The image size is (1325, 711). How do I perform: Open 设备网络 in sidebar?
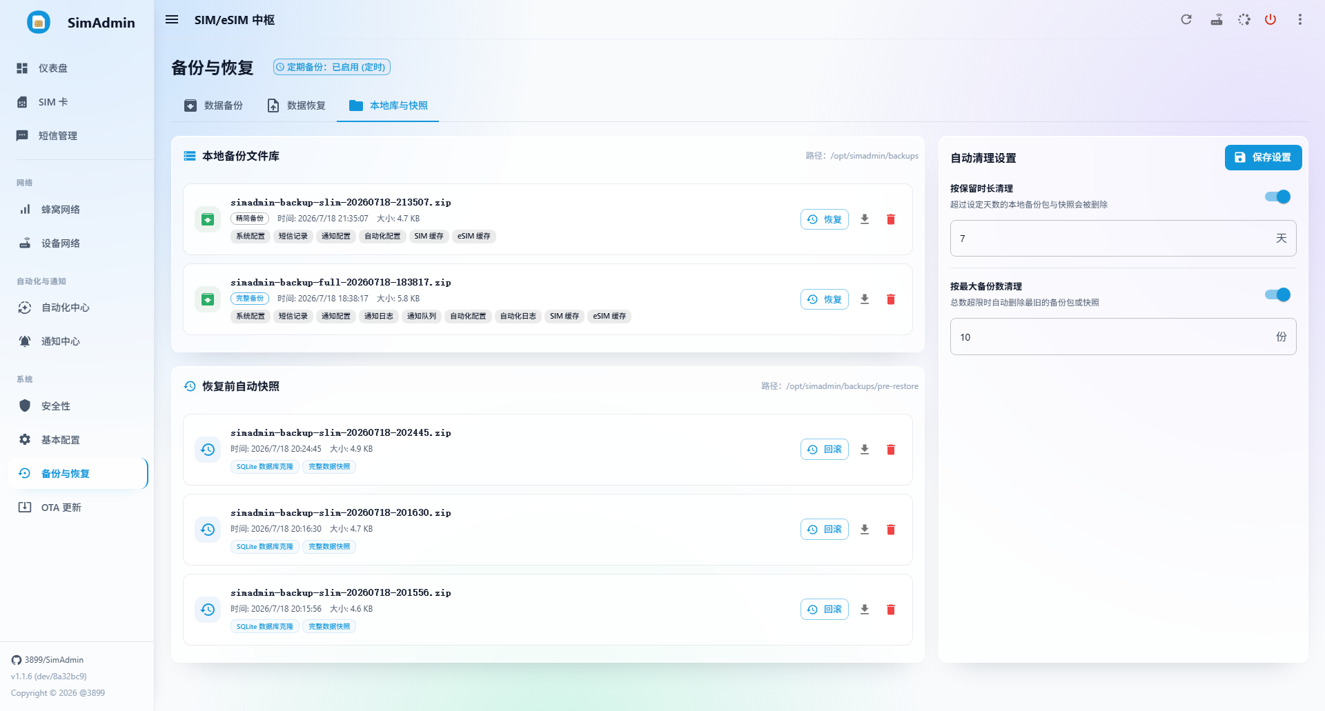pos(77,243)
